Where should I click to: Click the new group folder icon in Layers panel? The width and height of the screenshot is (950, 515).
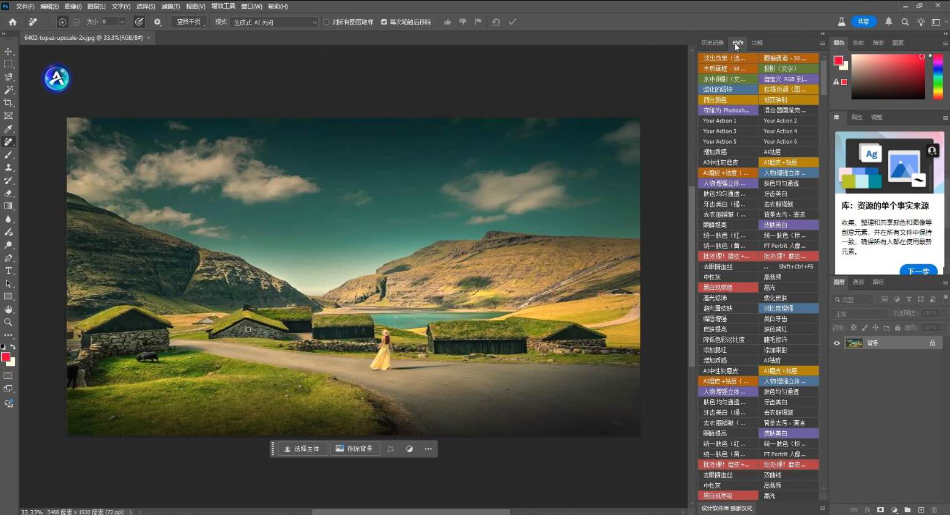point(907,509)
